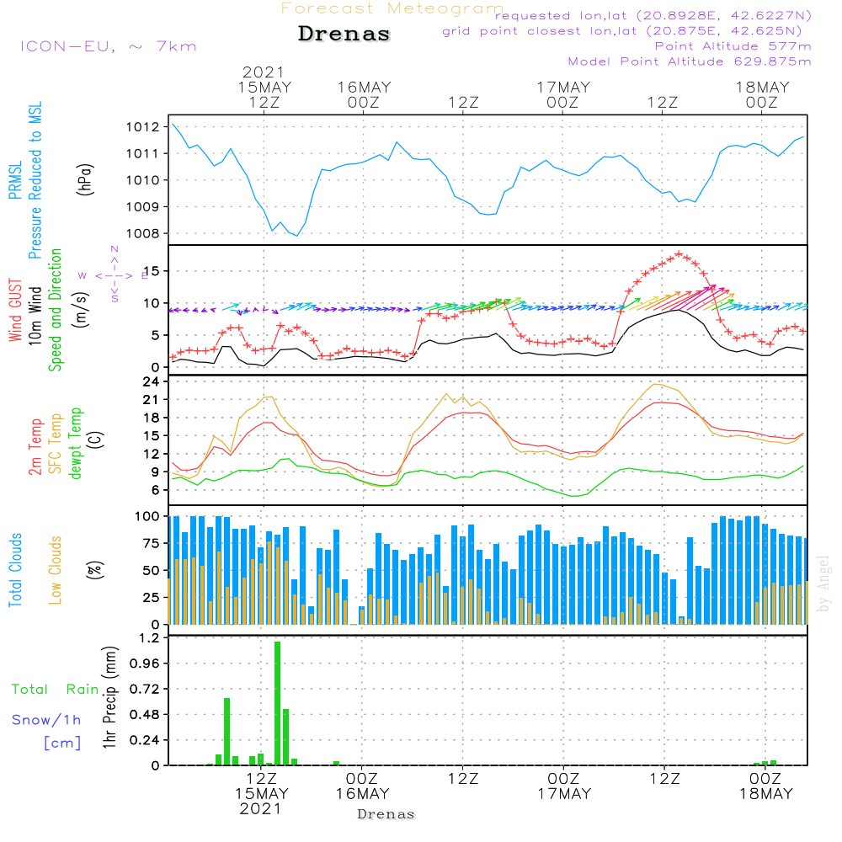The width and height of the screenshot is (842, 842).
Task: Select the "Point Altitude 577m" text
Action: click(733, 46)
